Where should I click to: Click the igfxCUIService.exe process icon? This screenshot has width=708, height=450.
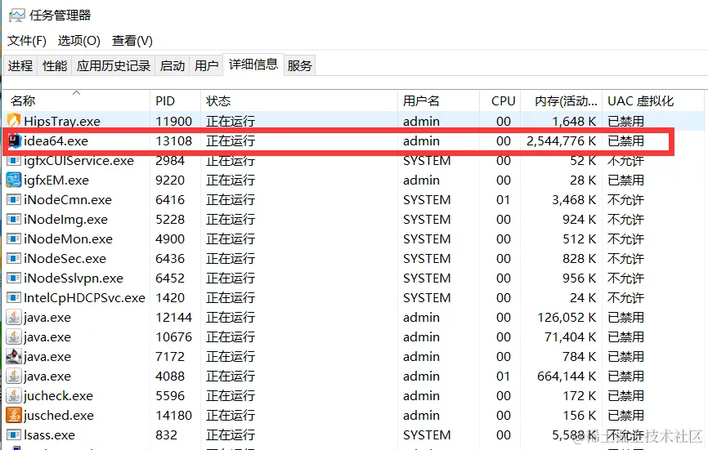pos(14,161)
